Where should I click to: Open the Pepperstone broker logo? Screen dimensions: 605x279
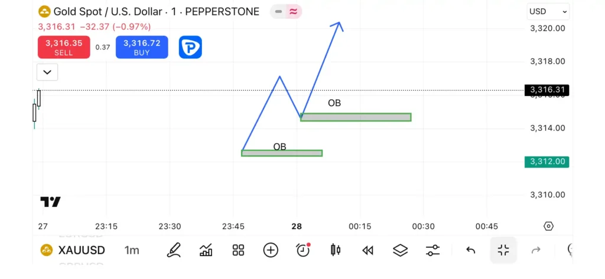coord(190,47)
